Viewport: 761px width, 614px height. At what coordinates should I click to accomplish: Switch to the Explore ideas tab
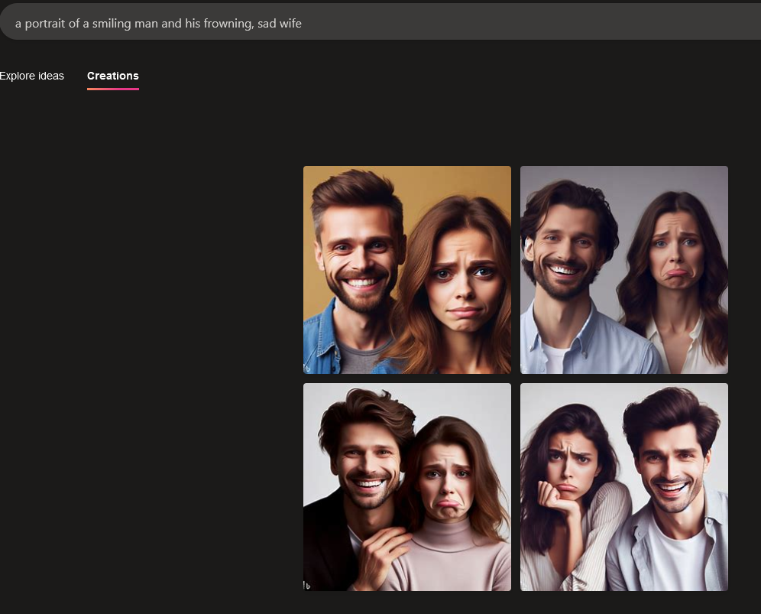pyautogui.click(x=31, y=76)
